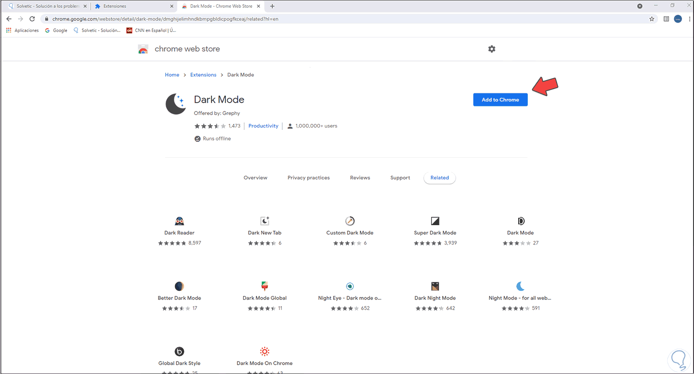Click the Dark Mode moon extension logo
Viewport: 694px width, 374px height.
coord(176,104)
